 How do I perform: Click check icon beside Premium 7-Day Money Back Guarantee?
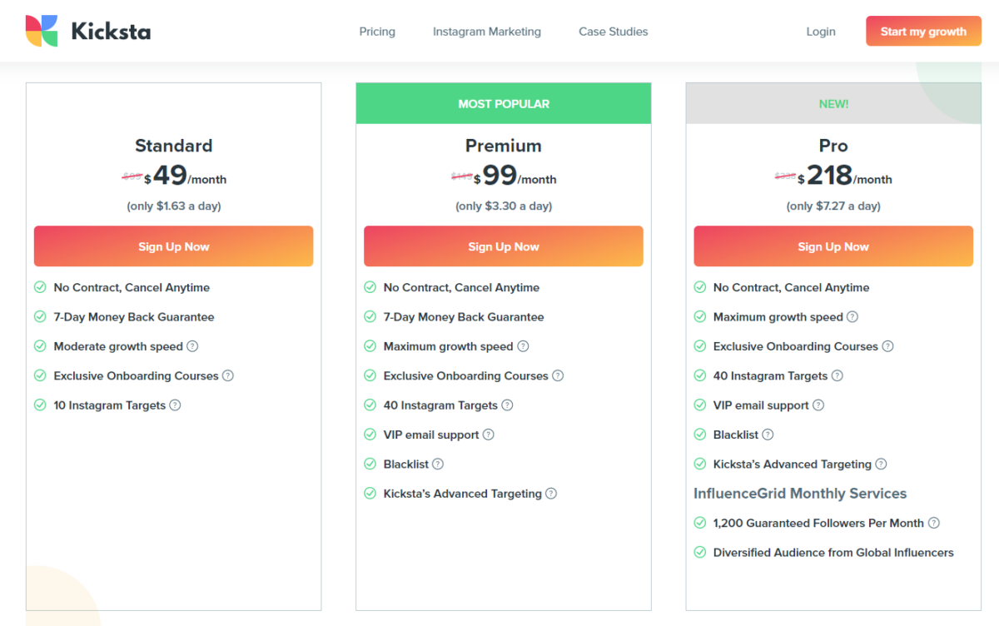click(370, 316)
